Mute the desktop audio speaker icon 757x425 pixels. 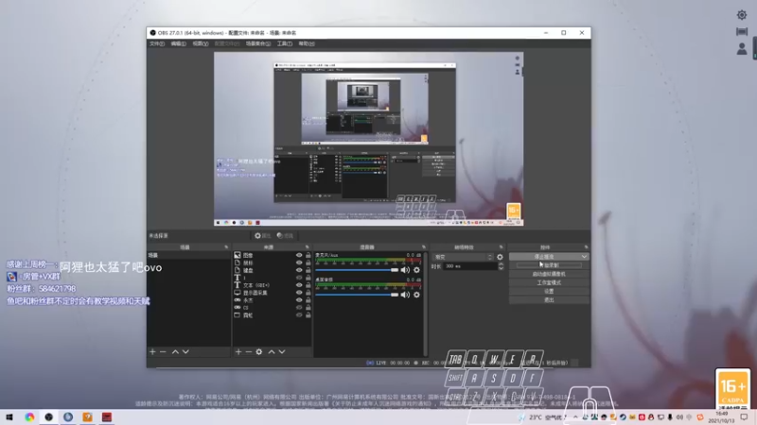(x=405, y=295)
